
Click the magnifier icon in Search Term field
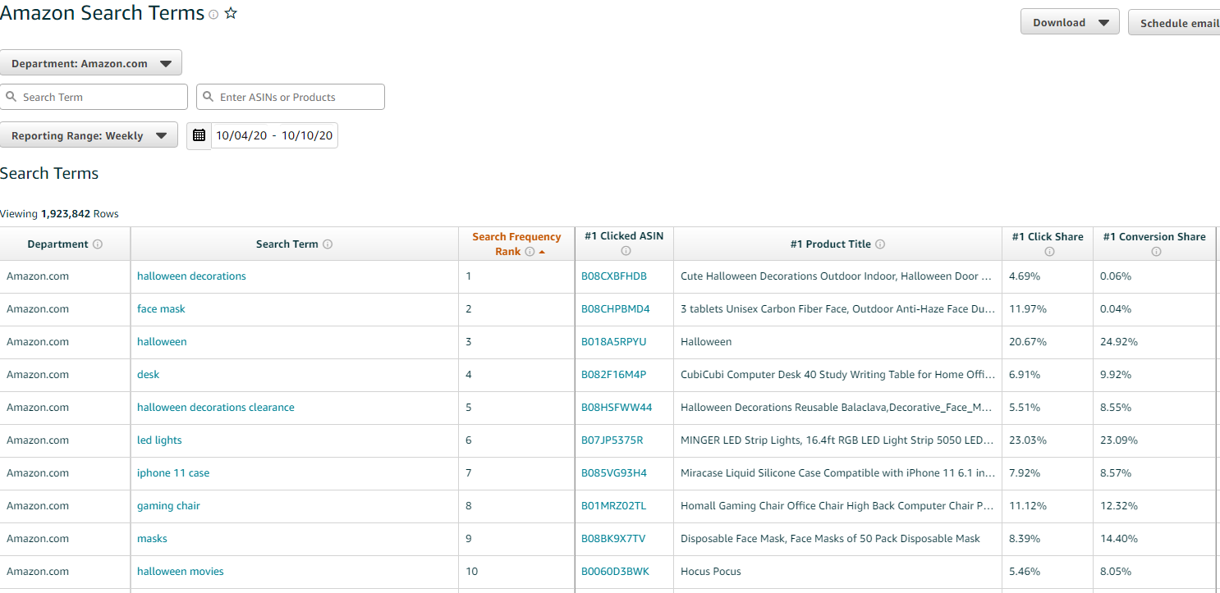12,97
